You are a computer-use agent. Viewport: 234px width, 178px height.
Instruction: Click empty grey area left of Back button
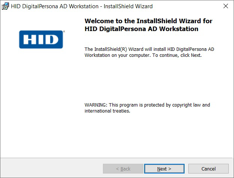tap(52, 169)
